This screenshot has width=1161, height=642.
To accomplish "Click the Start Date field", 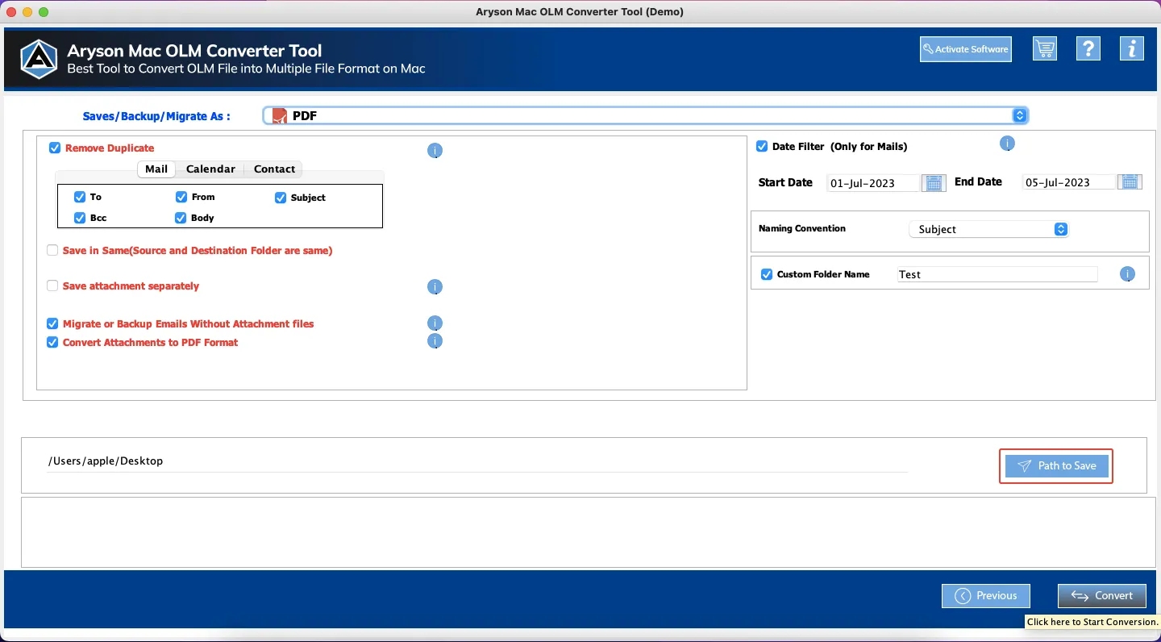I will 874,183.
